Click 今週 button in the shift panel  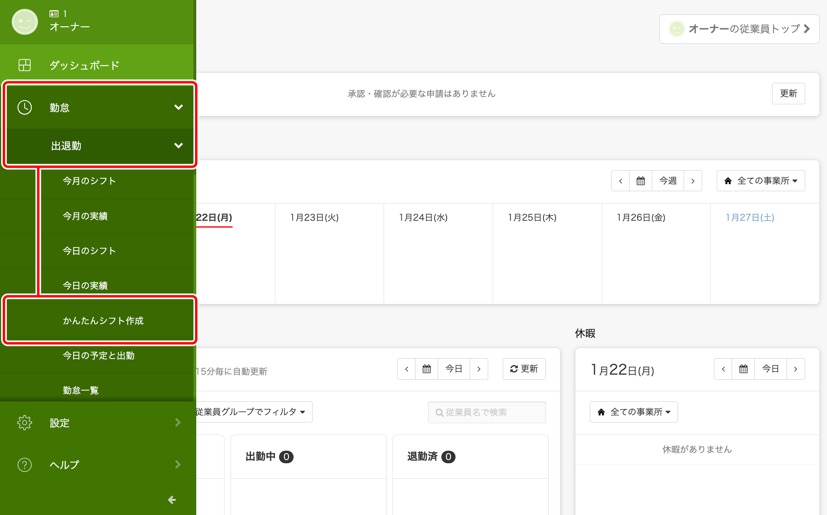click(x=668, y=181)
